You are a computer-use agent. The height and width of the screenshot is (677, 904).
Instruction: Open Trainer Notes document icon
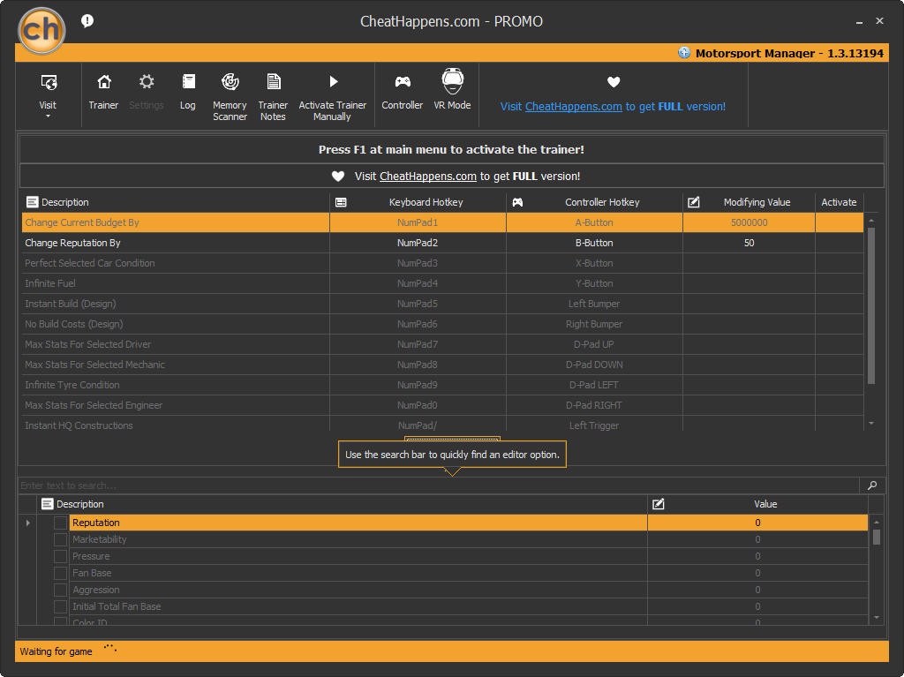coord(274,82)
